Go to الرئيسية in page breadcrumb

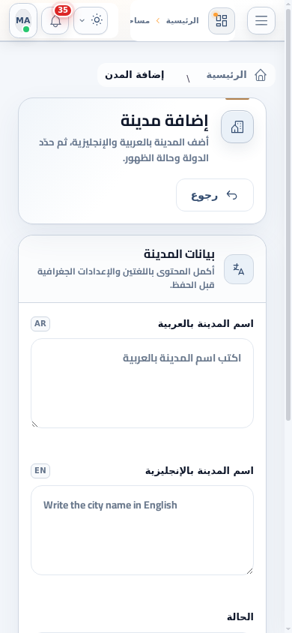point(227,75)
